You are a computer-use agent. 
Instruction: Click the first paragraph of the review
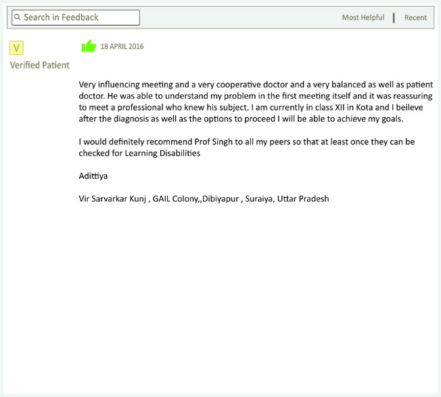pyautogui.click(x=256, y=102)
